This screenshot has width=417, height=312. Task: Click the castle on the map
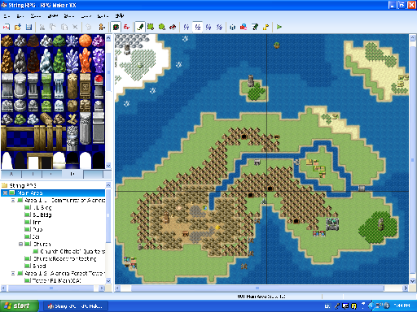pyautogui.click(x=332, y=224)
